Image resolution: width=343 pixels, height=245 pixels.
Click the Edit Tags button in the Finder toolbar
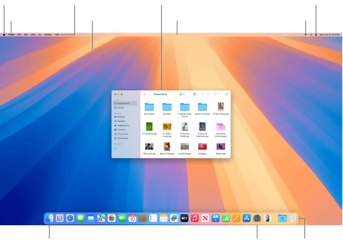click(209, 94)
